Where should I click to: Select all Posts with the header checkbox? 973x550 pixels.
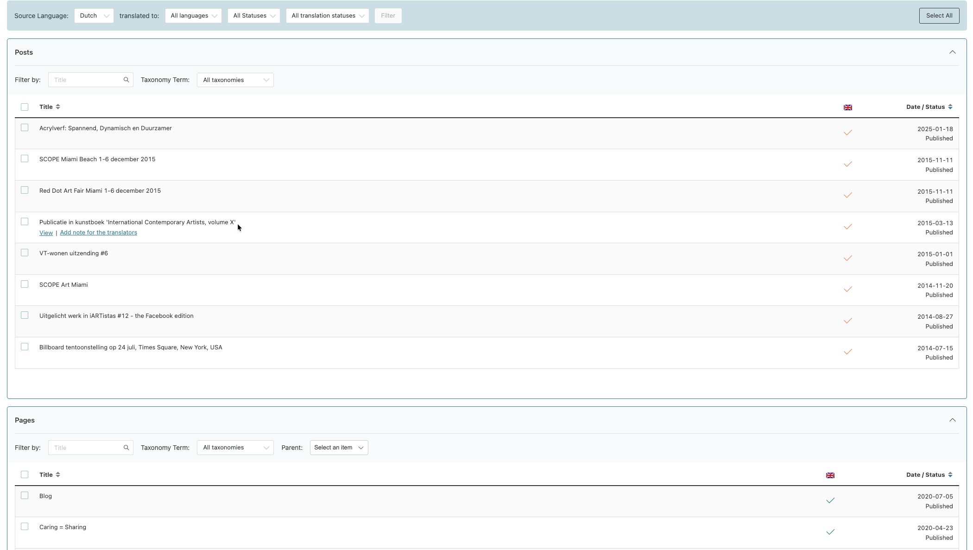click(25, 107)
